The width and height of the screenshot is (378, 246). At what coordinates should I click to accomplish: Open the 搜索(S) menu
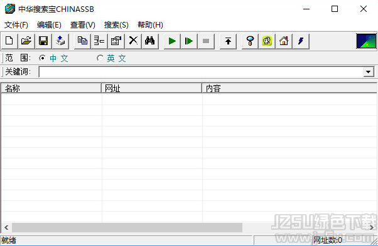[116, 25]
